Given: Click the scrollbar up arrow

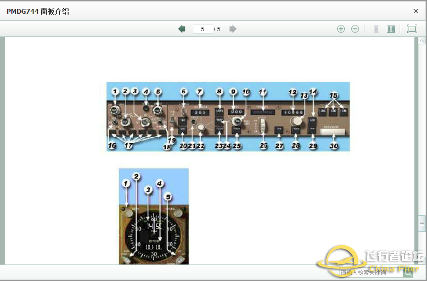Looking at the screenshot, I should coord(422,41).
